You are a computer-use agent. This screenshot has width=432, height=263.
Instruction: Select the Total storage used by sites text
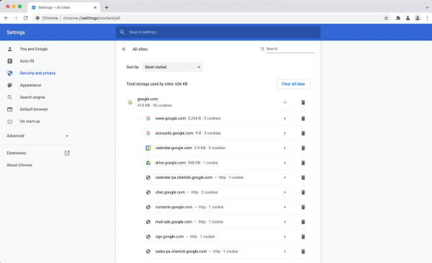[157, 84]
